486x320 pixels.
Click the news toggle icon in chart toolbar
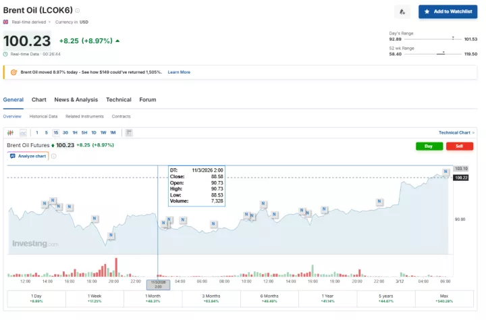[x=129, y=132]
